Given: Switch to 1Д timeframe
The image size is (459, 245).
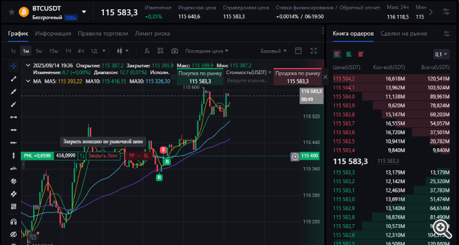Looking at the screenshot, I should pyautogui.click(x=94, y=51).
